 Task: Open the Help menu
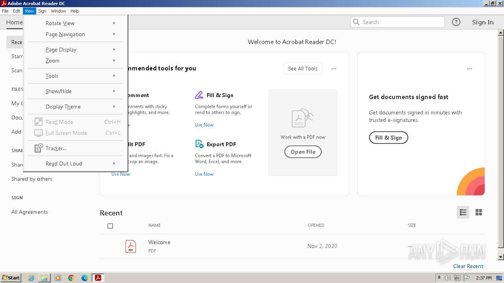(75, 11)
